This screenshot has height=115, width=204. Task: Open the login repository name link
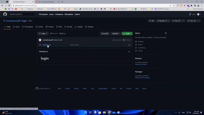[x=24, y=21]
